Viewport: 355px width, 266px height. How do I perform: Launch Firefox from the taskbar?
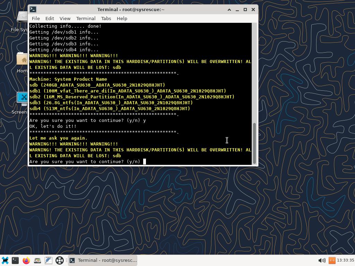click(26, 260)
